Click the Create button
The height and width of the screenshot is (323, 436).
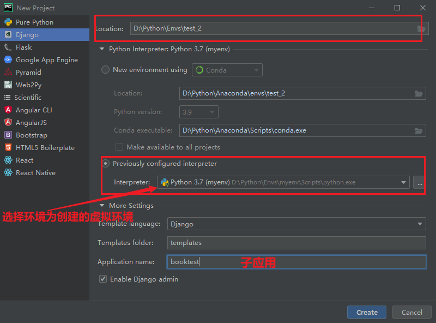click(366, 312)
